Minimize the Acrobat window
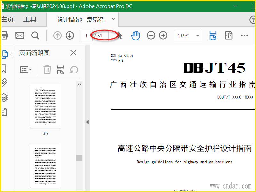The height and width of the screenshot is (192, 256). (x=235, y=6)
